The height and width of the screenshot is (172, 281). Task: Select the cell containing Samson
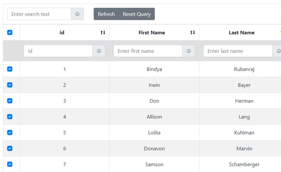coord(154,164)
